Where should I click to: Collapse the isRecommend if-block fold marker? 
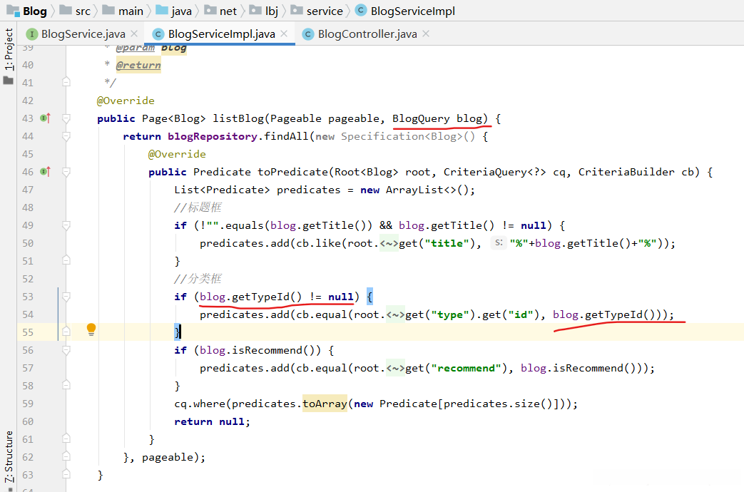click(x=66, y=350)
